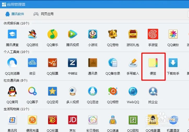Image resolution: width=189 pixels, height=132 pixels.
Task: Click the 中转站 icon
Action: [73, 63]
